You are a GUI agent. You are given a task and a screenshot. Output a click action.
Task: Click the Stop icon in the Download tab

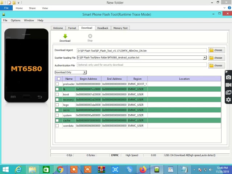click(90, 36)
